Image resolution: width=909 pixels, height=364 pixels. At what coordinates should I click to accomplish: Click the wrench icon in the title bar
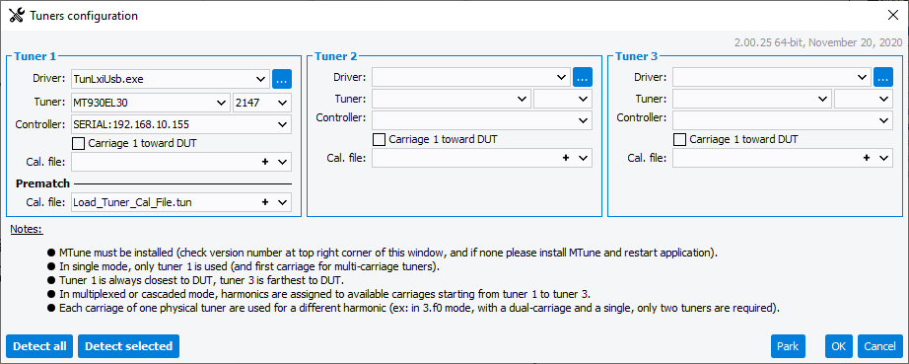pyautogui.click(x=17, y=16)
